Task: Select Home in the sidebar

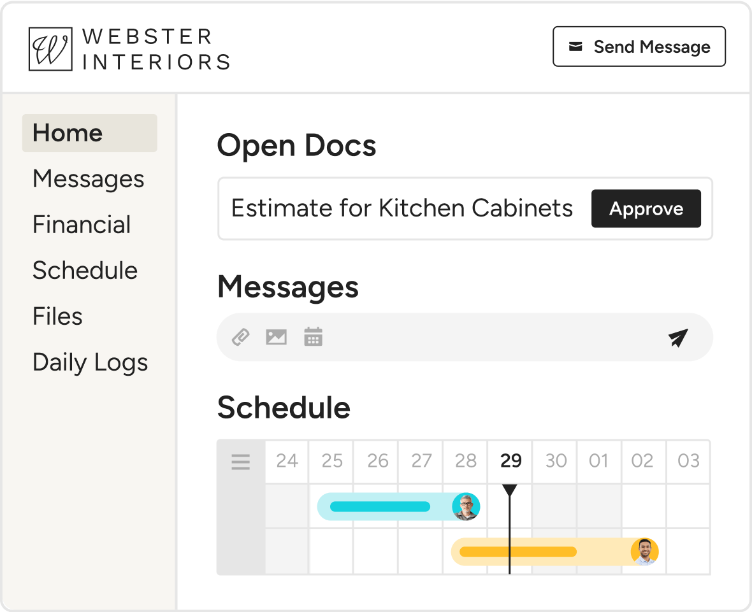Action: pyautogui.click(x=90, y=132)
